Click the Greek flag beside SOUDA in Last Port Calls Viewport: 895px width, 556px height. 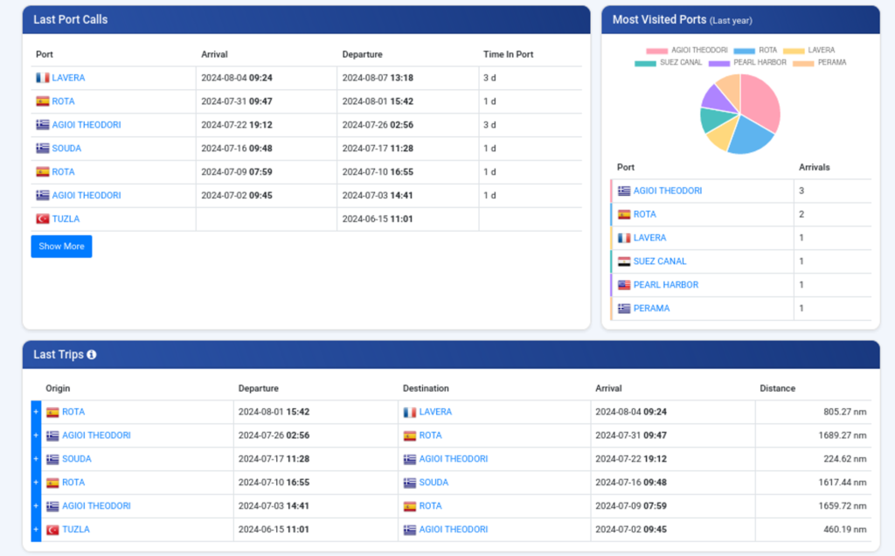pyautogui.click(x=42, y=149)
